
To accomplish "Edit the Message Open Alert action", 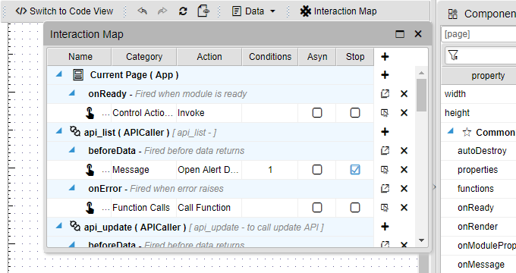I will [385, 170].
